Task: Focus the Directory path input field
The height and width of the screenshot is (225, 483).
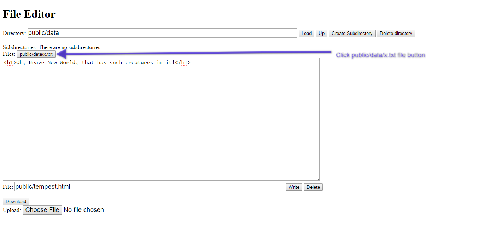Action: [x=162, y=33]
